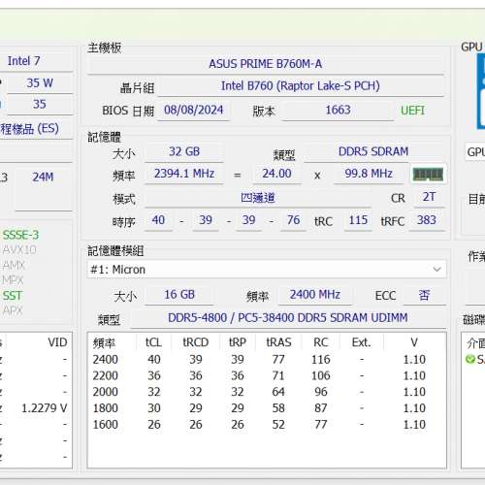Click the tCL column header
The width and height of the screenshot is (485, 485).
coord(153,342)
